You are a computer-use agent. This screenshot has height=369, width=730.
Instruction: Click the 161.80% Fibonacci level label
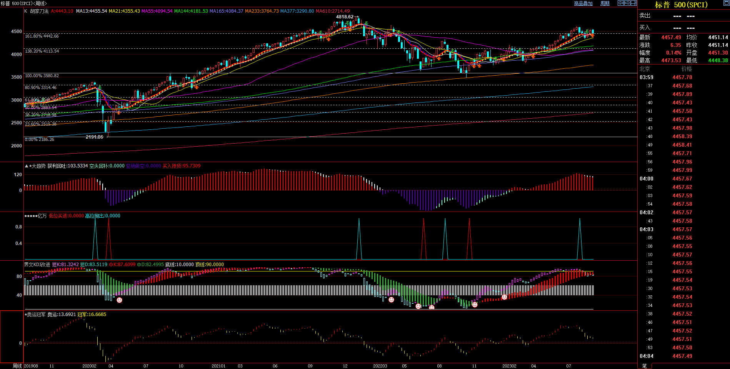[x=42, y=36]
